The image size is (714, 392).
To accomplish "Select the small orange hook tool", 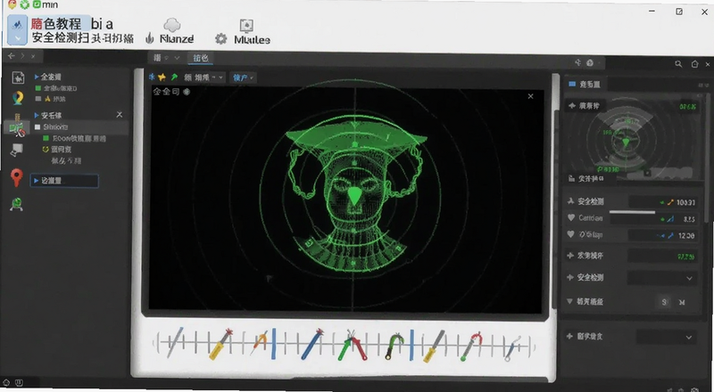I will [260, 342].
